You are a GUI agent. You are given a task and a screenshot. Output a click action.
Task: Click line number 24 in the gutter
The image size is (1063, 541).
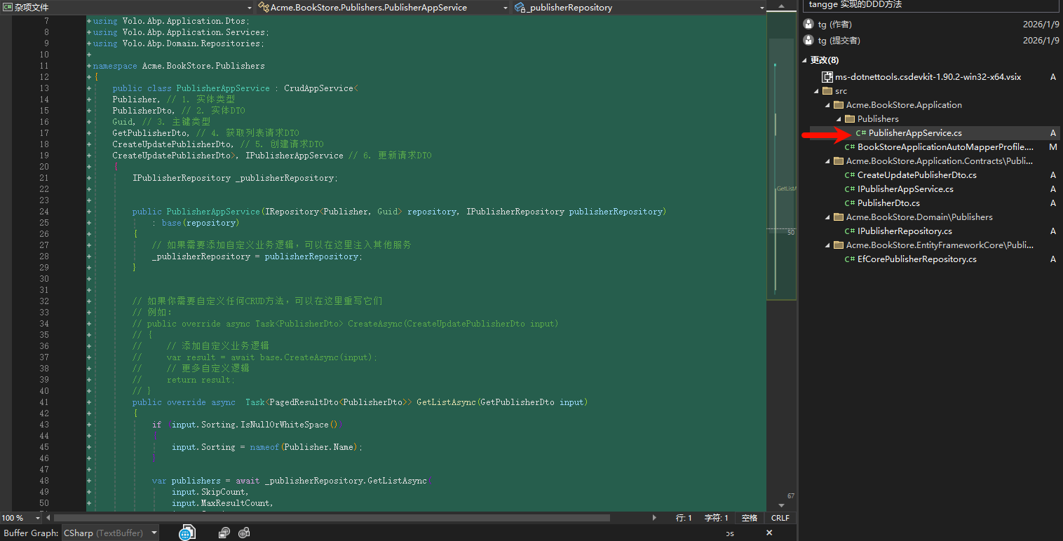[x=44, y=212]
